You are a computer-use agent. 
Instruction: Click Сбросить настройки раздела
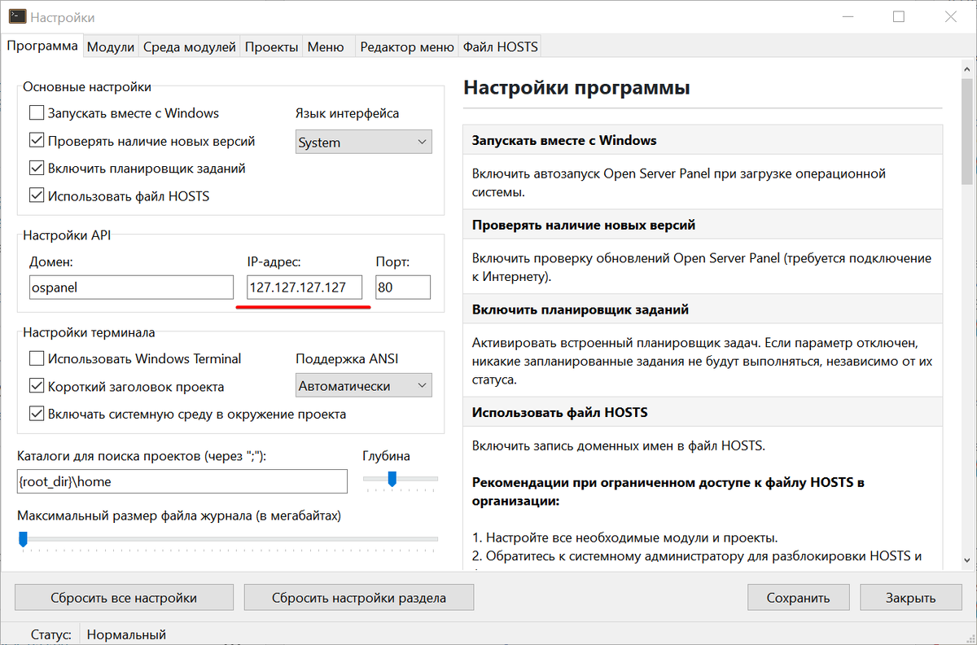point(358,597)
